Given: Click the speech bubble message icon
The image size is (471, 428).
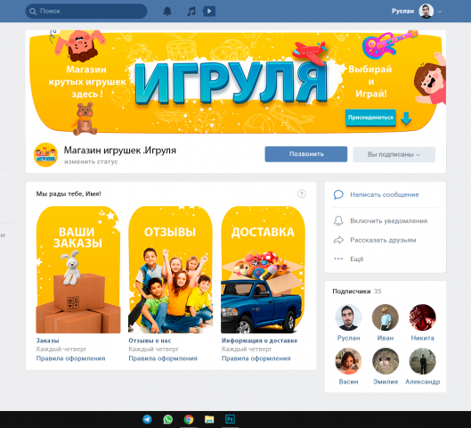Looking at the screenshot, I should [x=338, y=194].
